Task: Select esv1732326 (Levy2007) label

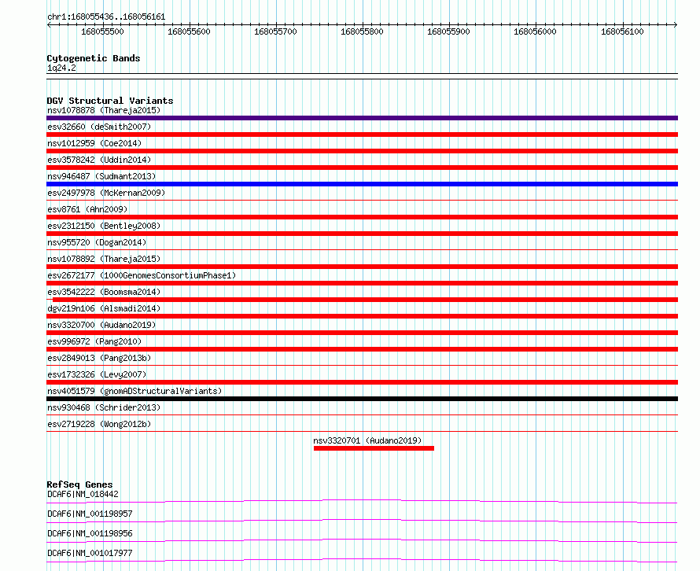Action: (x=97, y=374)
